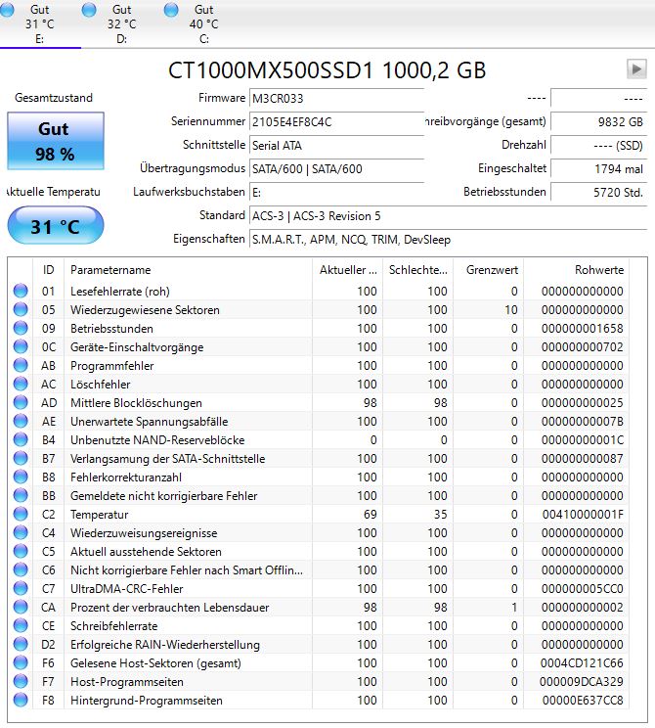Viewport: 655px width, 728px height.
Task: Click the Schnittstelle field Serial ATA
Action: 336,146
